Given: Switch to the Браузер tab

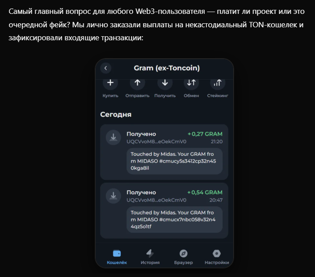Looking at the screenshot, I should (184, 257).
